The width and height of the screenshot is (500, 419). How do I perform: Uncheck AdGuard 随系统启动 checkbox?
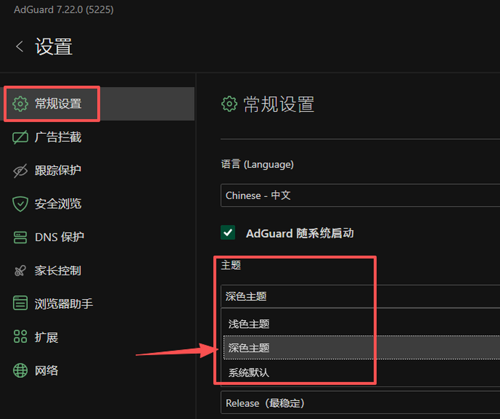point(228,233)
